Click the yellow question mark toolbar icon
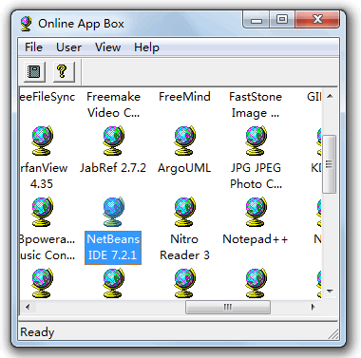Image resolution: width=361 pixels, height=358 pixels. pos(63,71)
